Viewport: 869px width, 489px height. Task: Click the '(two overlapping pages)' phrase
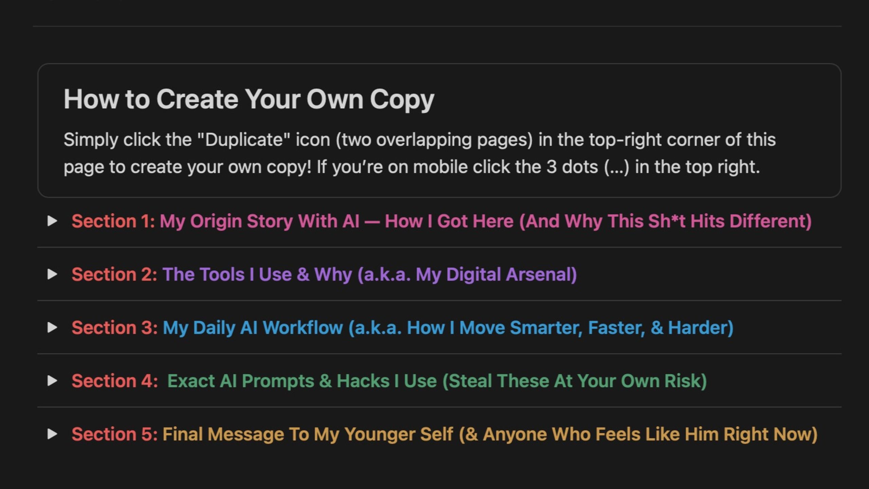click(x=434, y=140)
